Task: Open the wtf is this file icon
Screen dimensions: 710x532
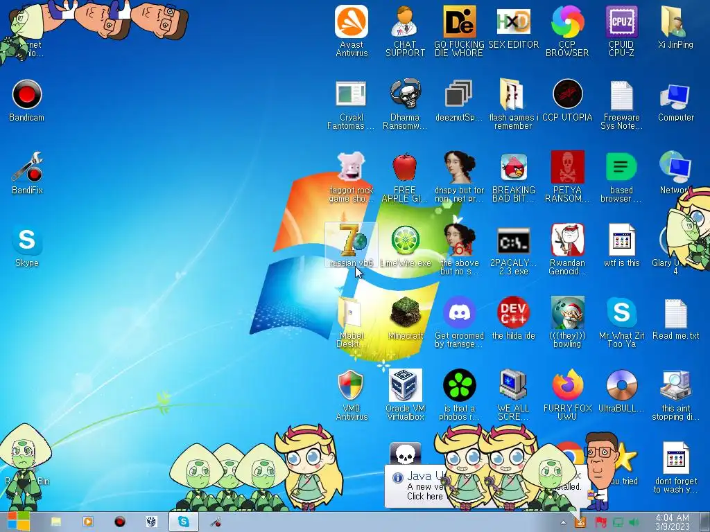Action: pos(621,245)
